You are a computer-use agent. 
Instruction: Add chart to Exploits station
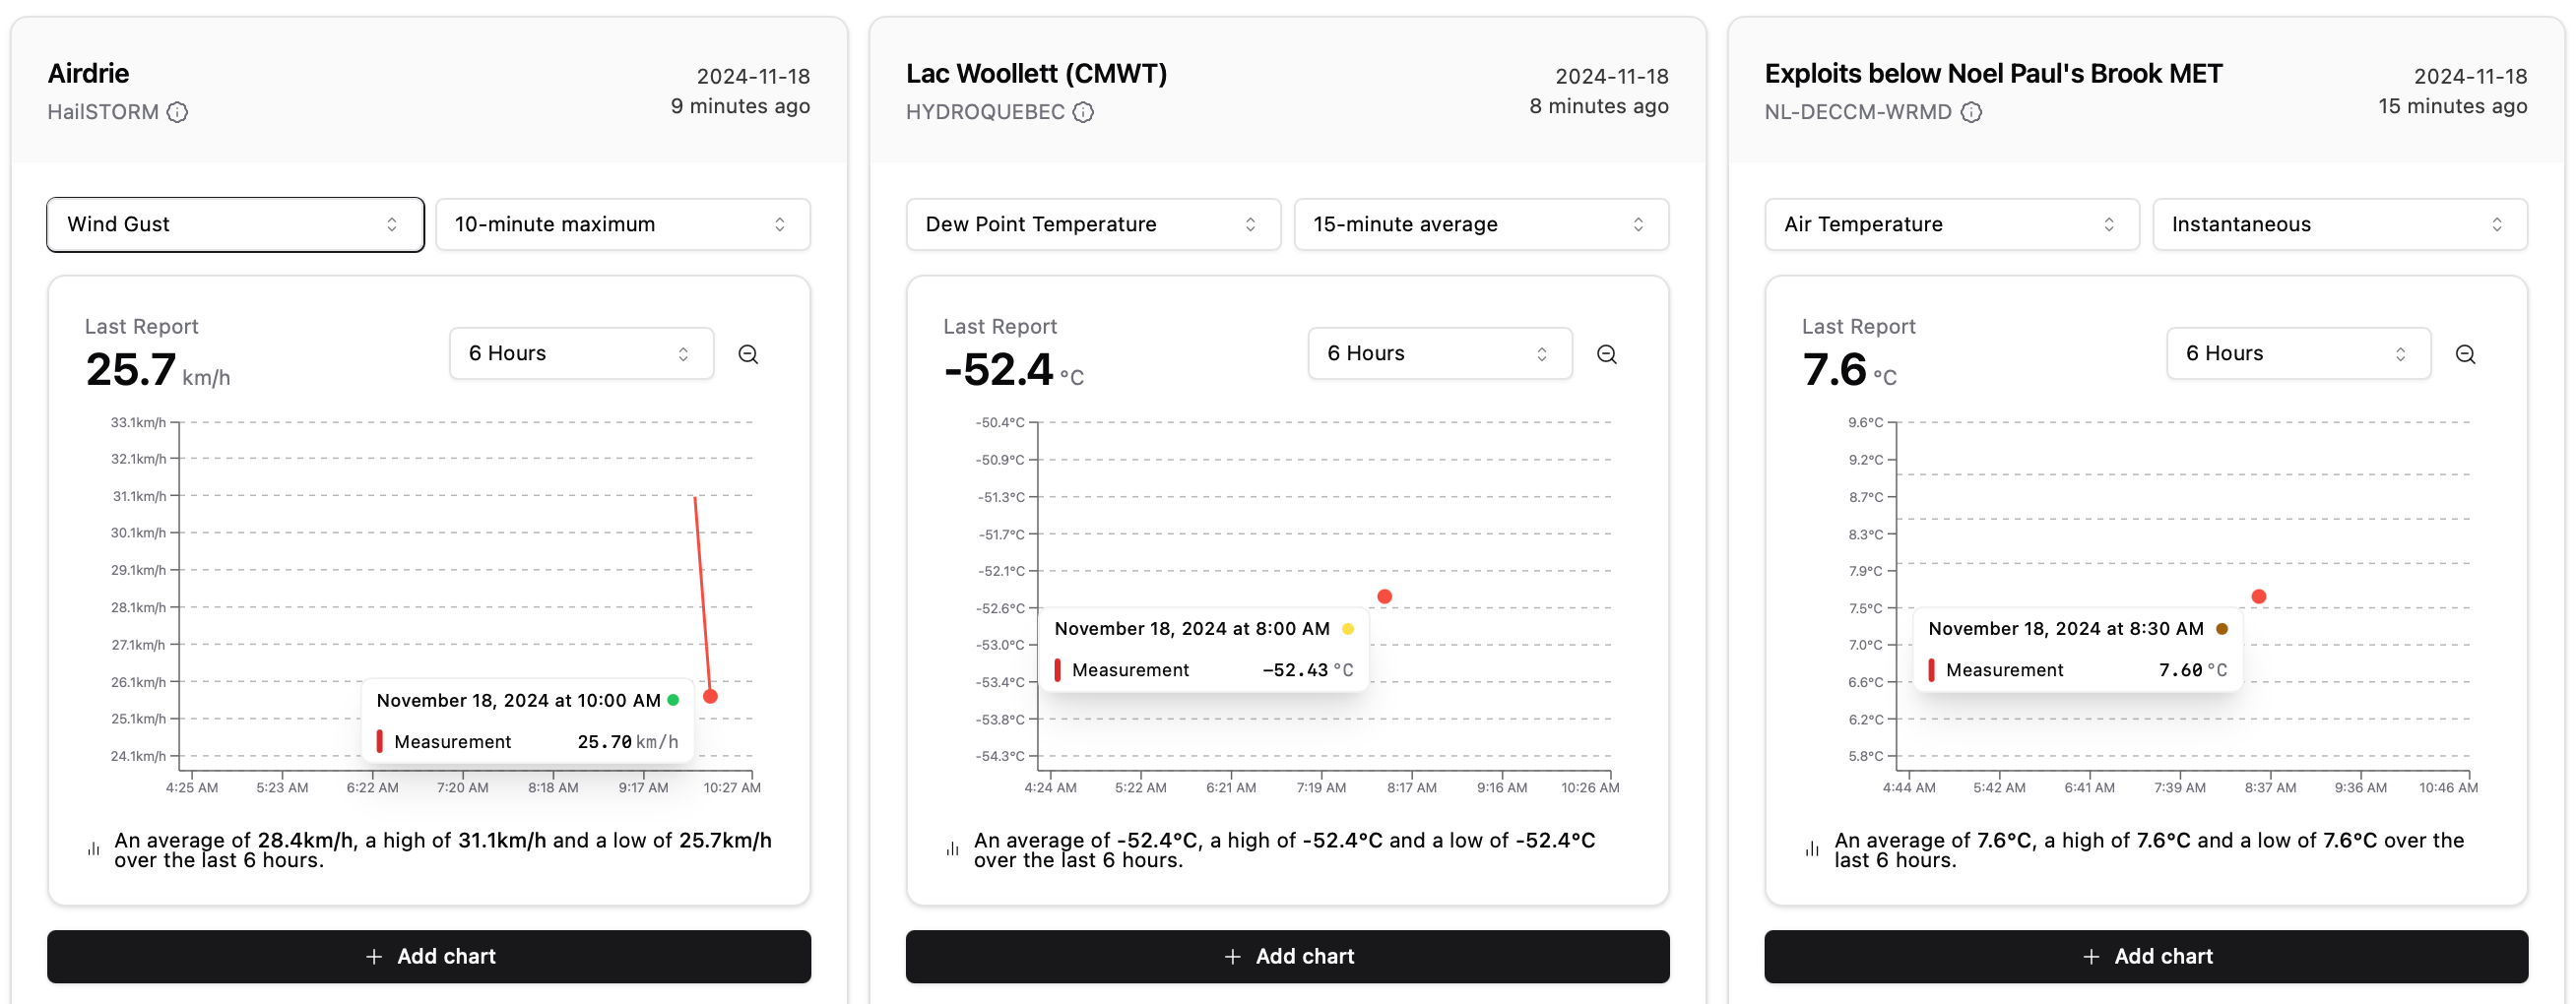pyautogui.click(x=2146, y=956)
